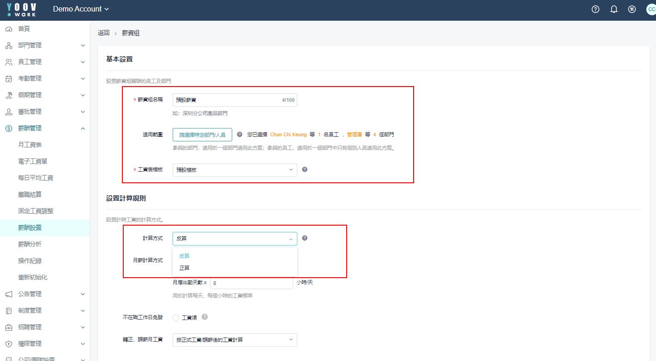Click help icon beside 計算方式 dropdown
Image resolution: width=656 pixels, height=361 pixels.
pos(305,238)
